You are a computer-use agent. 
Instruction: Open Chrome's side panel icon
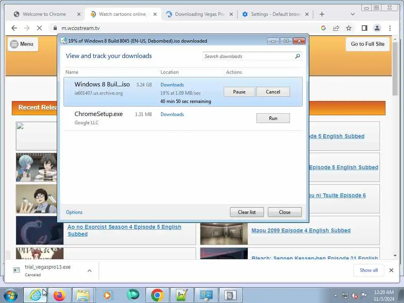[364, 28]
